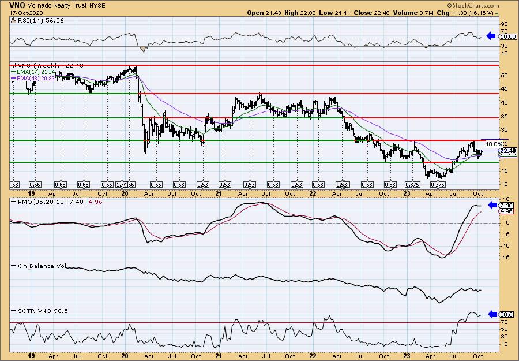Click the Chg +1.30 (+6.16%) value
The height and width of the screenshot is (361, 519).
[x=464, y=13]
